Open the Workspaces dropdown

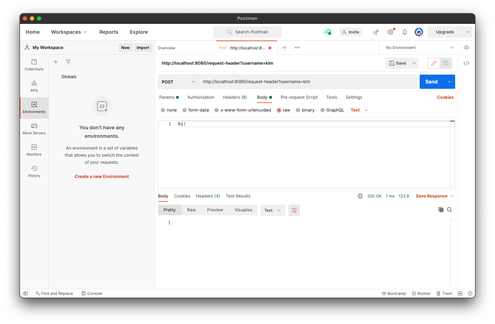[69, 32]
